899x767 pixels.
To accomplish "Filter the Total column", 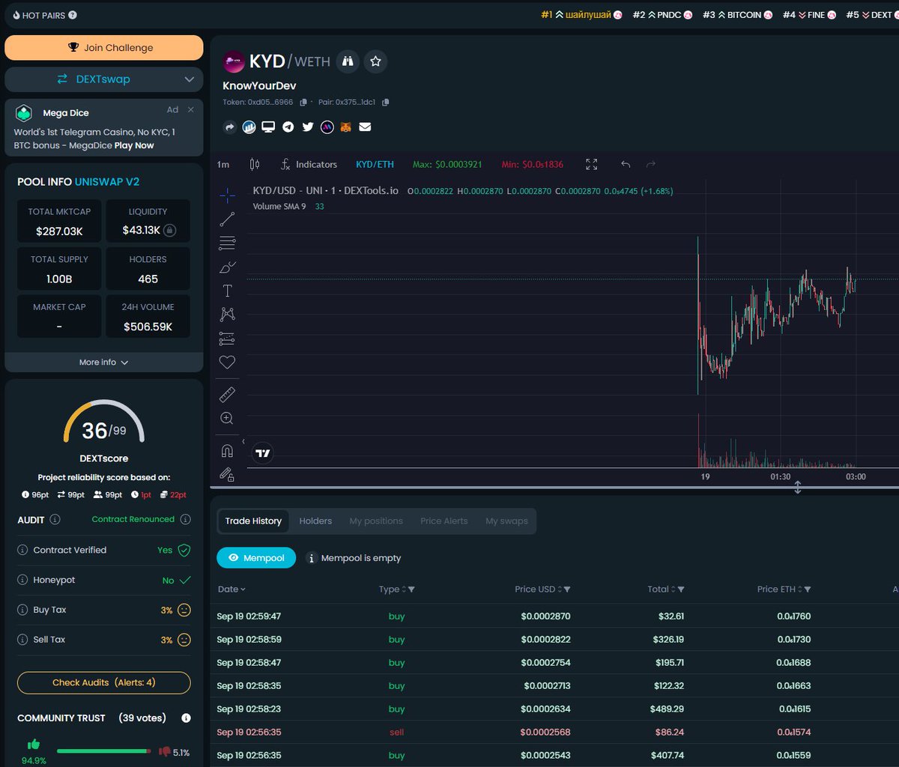I will point(680,589).
